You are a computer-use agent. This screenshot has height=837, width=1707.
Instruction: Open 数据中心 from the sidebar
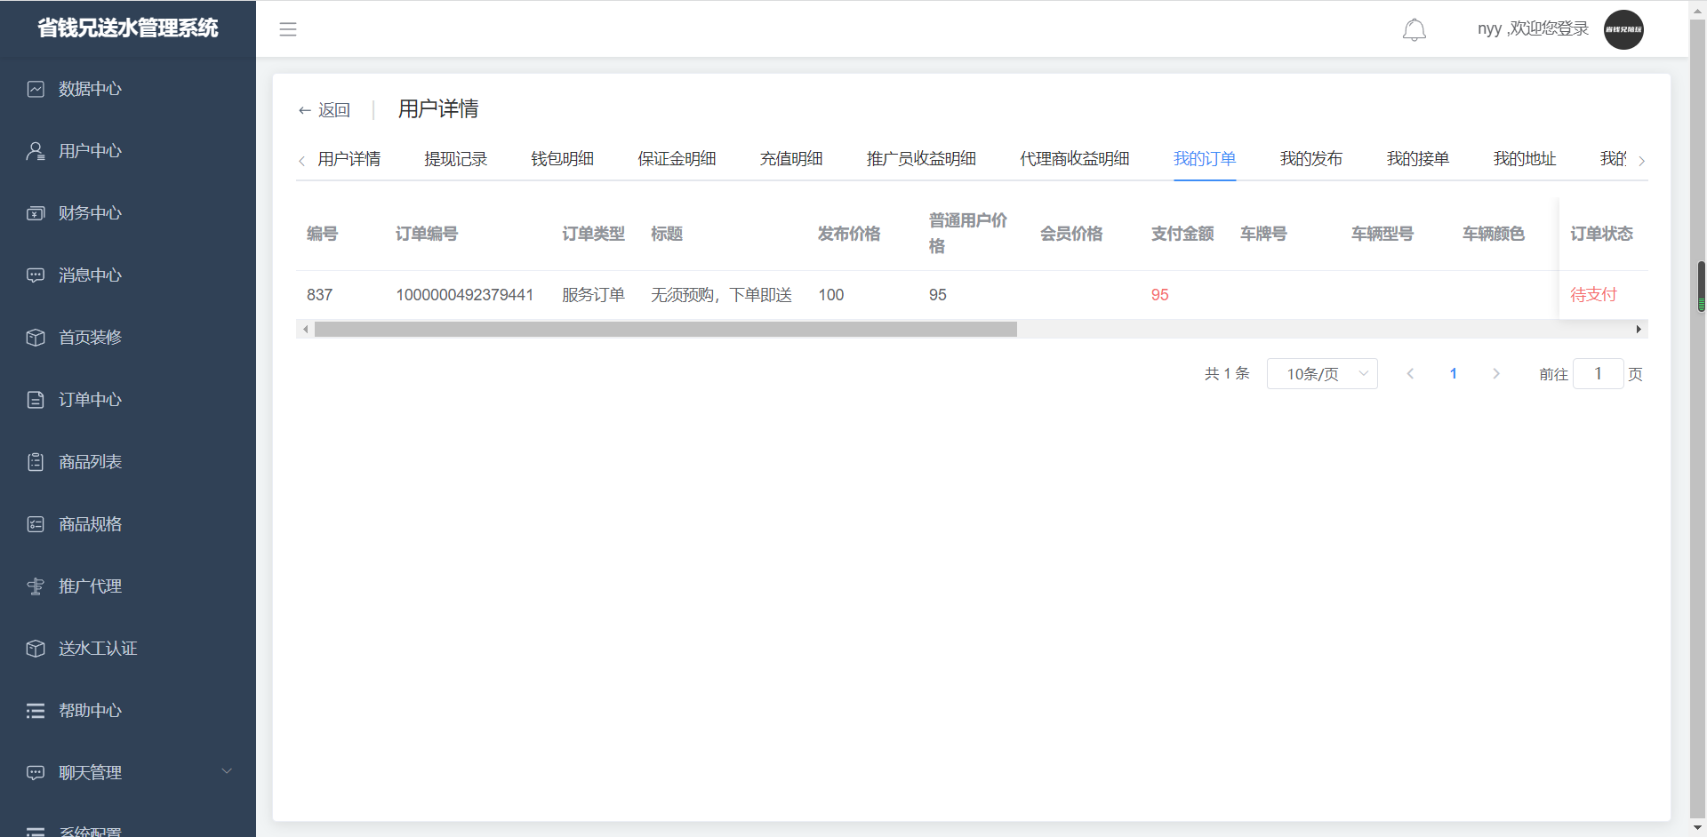90,89
